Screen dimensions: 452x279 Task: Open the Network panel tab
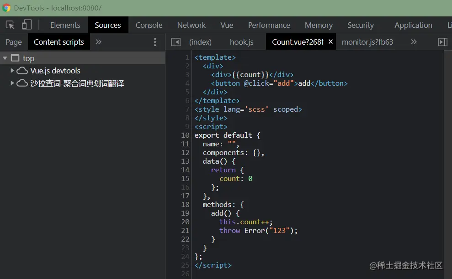[191, 26]
